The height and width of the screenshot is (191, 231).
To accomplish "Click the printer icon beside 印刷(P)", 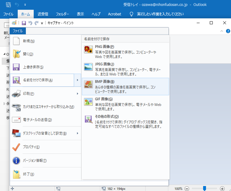I will 17,94.
